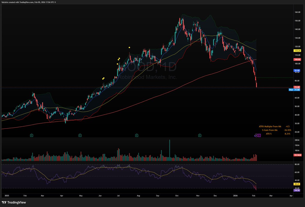Select 140.00 on the price axis
The width and height of the screenshot is (305, 207).
click(x=298, y=29)
